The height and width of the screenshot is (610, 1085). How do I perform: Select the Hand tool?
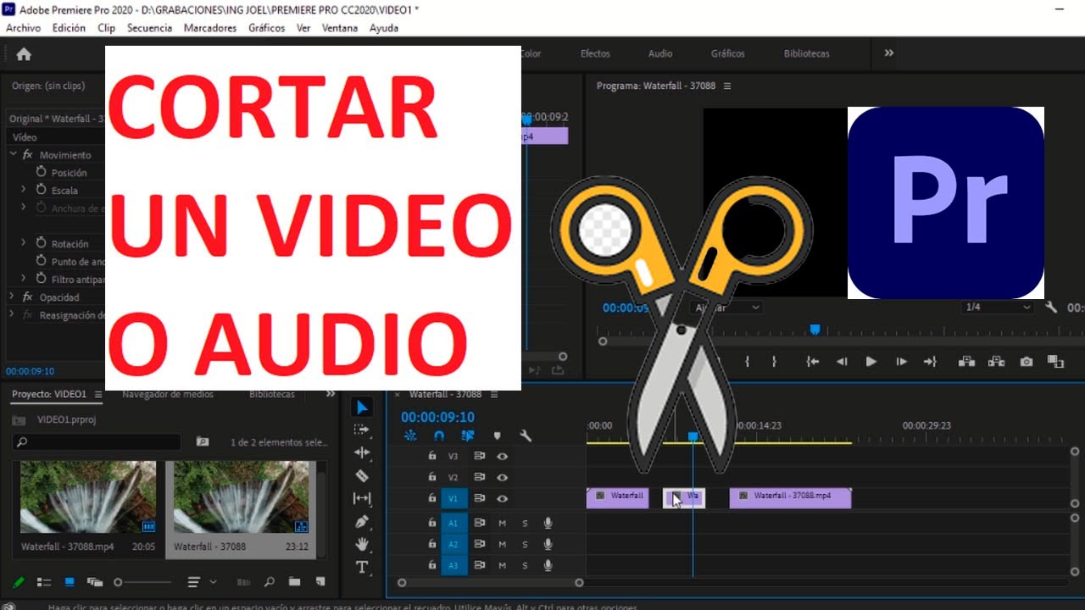(x=362, y=544)
